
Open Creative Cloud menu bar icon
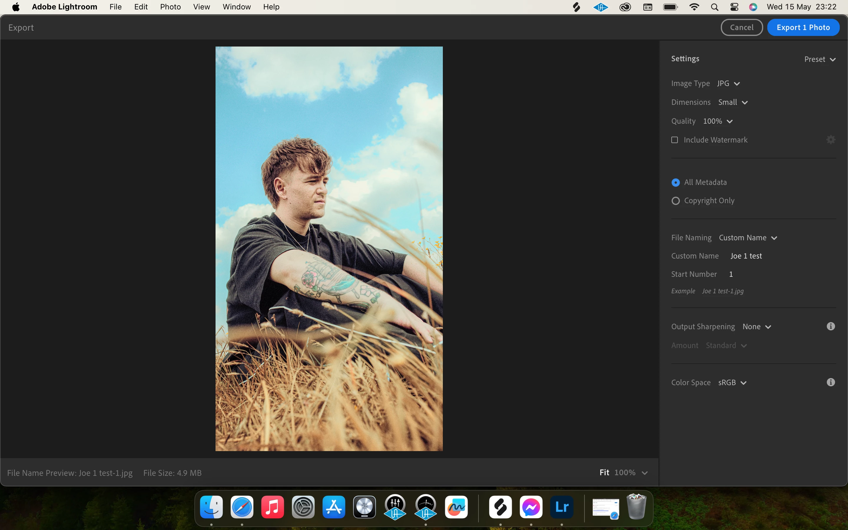pyautogui.click(x=625, y=7)
